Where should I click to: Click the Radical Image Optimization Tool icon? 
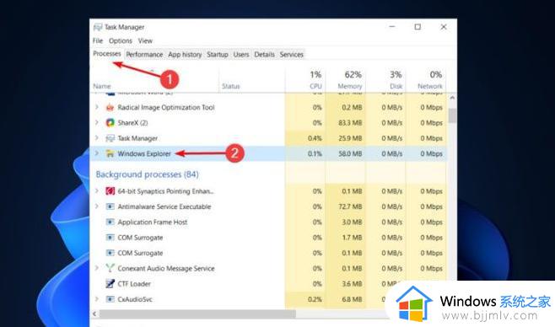[110, 108]
